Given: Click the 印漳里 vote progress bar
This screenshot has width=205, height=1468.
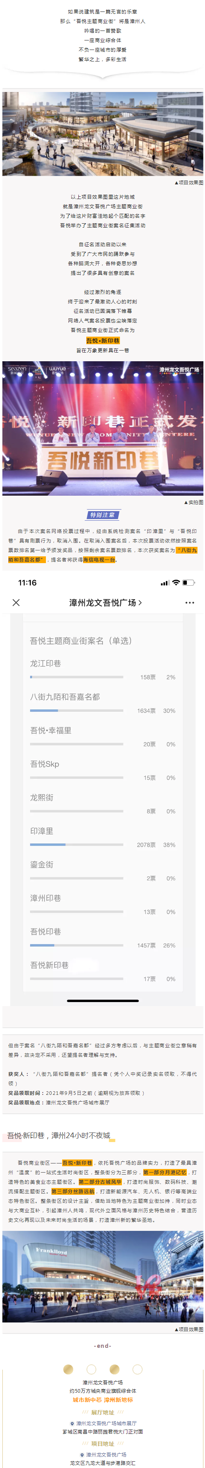Looking at the screenshot, I should pos(76,845).
